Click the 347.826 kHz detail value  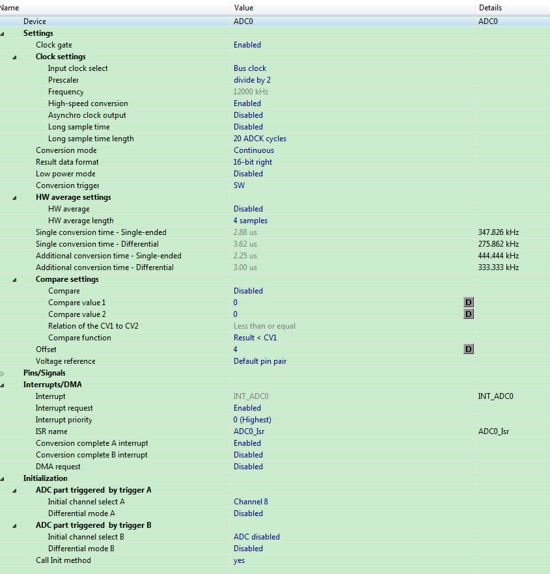pyautogui.click(x=499, y=232)
